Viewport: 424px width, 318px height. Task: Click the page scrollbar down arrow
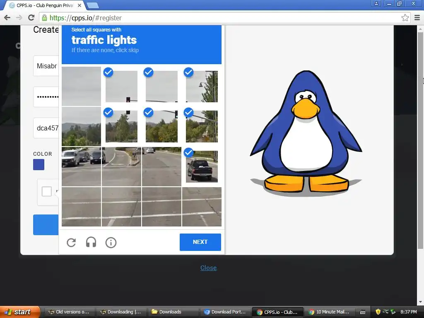tap(420, 302)
